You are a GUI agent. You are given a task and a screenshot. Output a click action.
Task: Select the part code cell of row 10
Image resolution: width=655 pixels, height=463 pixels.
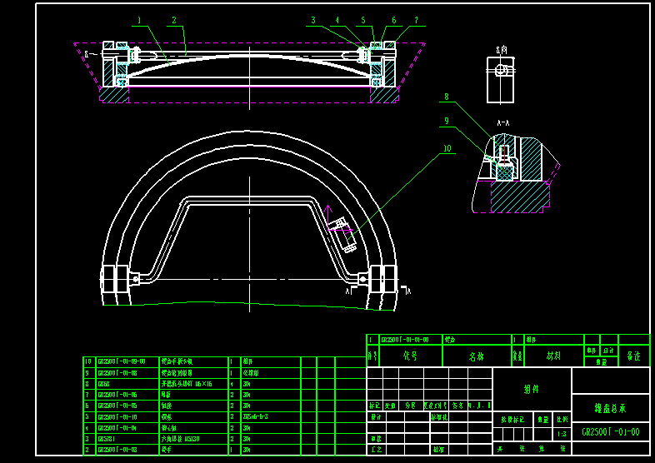tap(127, 361)
